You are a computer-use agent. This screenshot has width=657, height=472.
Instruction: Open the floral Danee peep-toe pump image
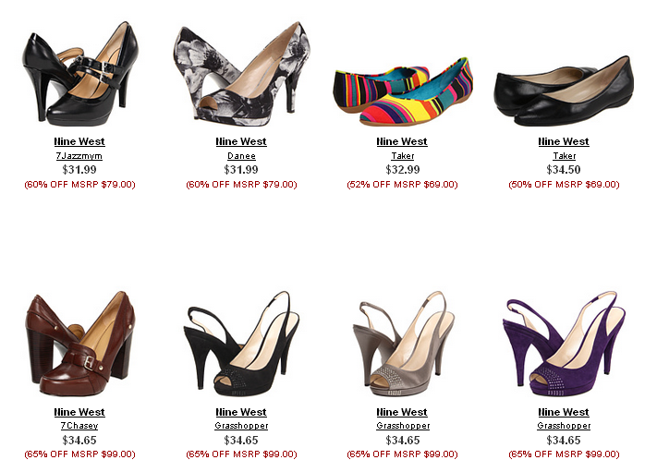[242, 73]
